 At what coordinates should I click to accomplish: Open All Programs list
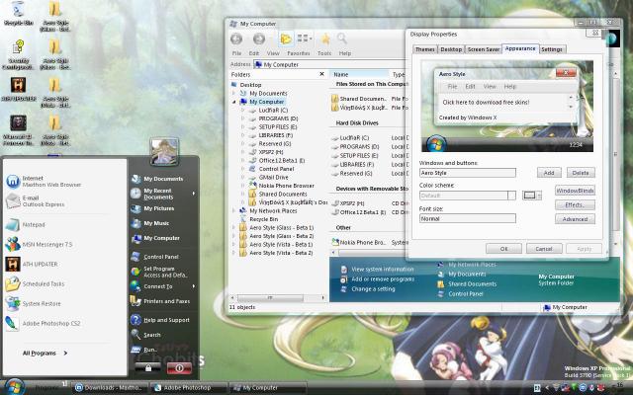pyautogui.click(x=45, y=354)
